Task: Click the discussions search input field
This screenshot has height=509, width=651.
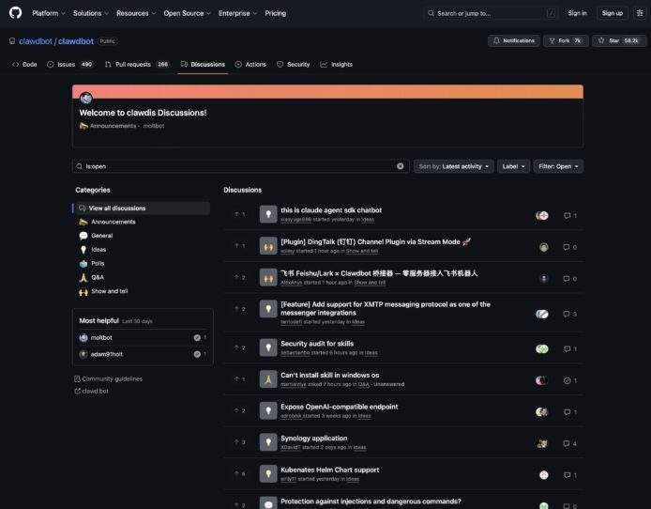Action: point(239,166)
